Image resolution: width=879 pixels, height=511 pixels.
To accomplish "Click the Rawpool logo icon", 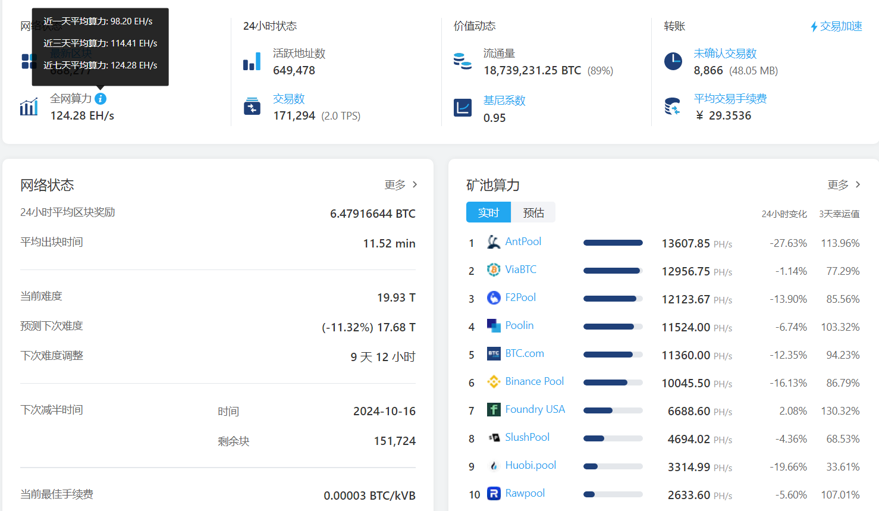I will click(x=494, y=494).
